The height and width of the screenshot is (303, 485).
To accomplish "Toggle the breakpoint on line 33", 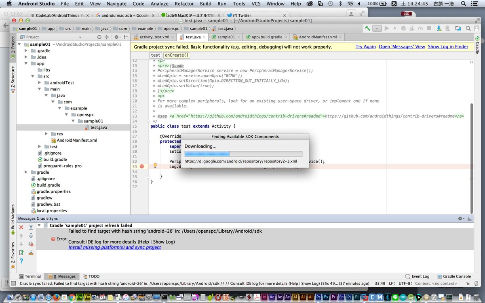I will pyautogui.click(x=142, y=166).
